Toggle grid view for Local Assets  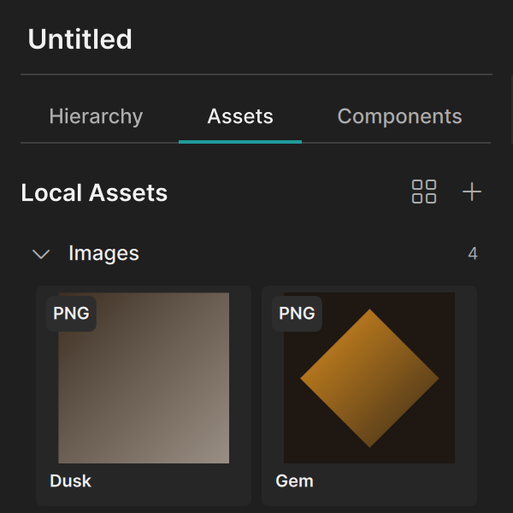[424, 192]
